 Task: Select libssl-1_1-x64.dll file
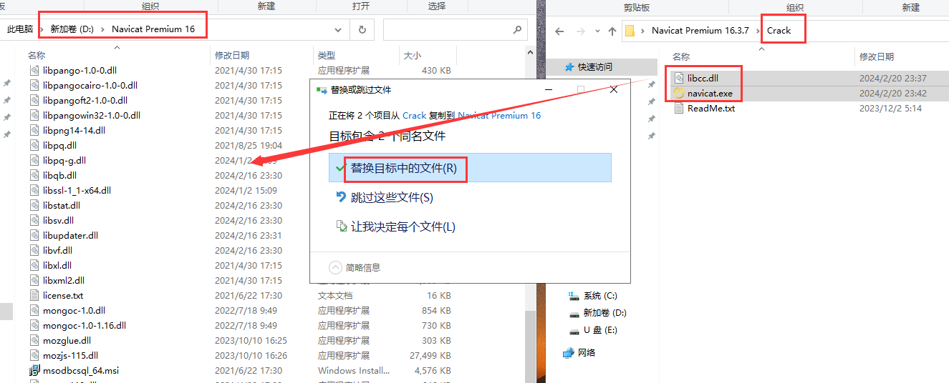point(77,190)
